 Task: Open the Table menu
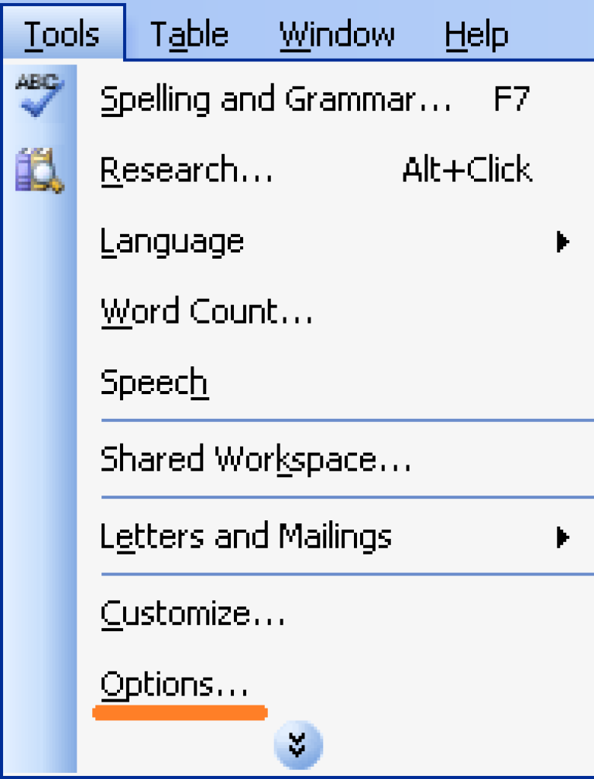189,36
